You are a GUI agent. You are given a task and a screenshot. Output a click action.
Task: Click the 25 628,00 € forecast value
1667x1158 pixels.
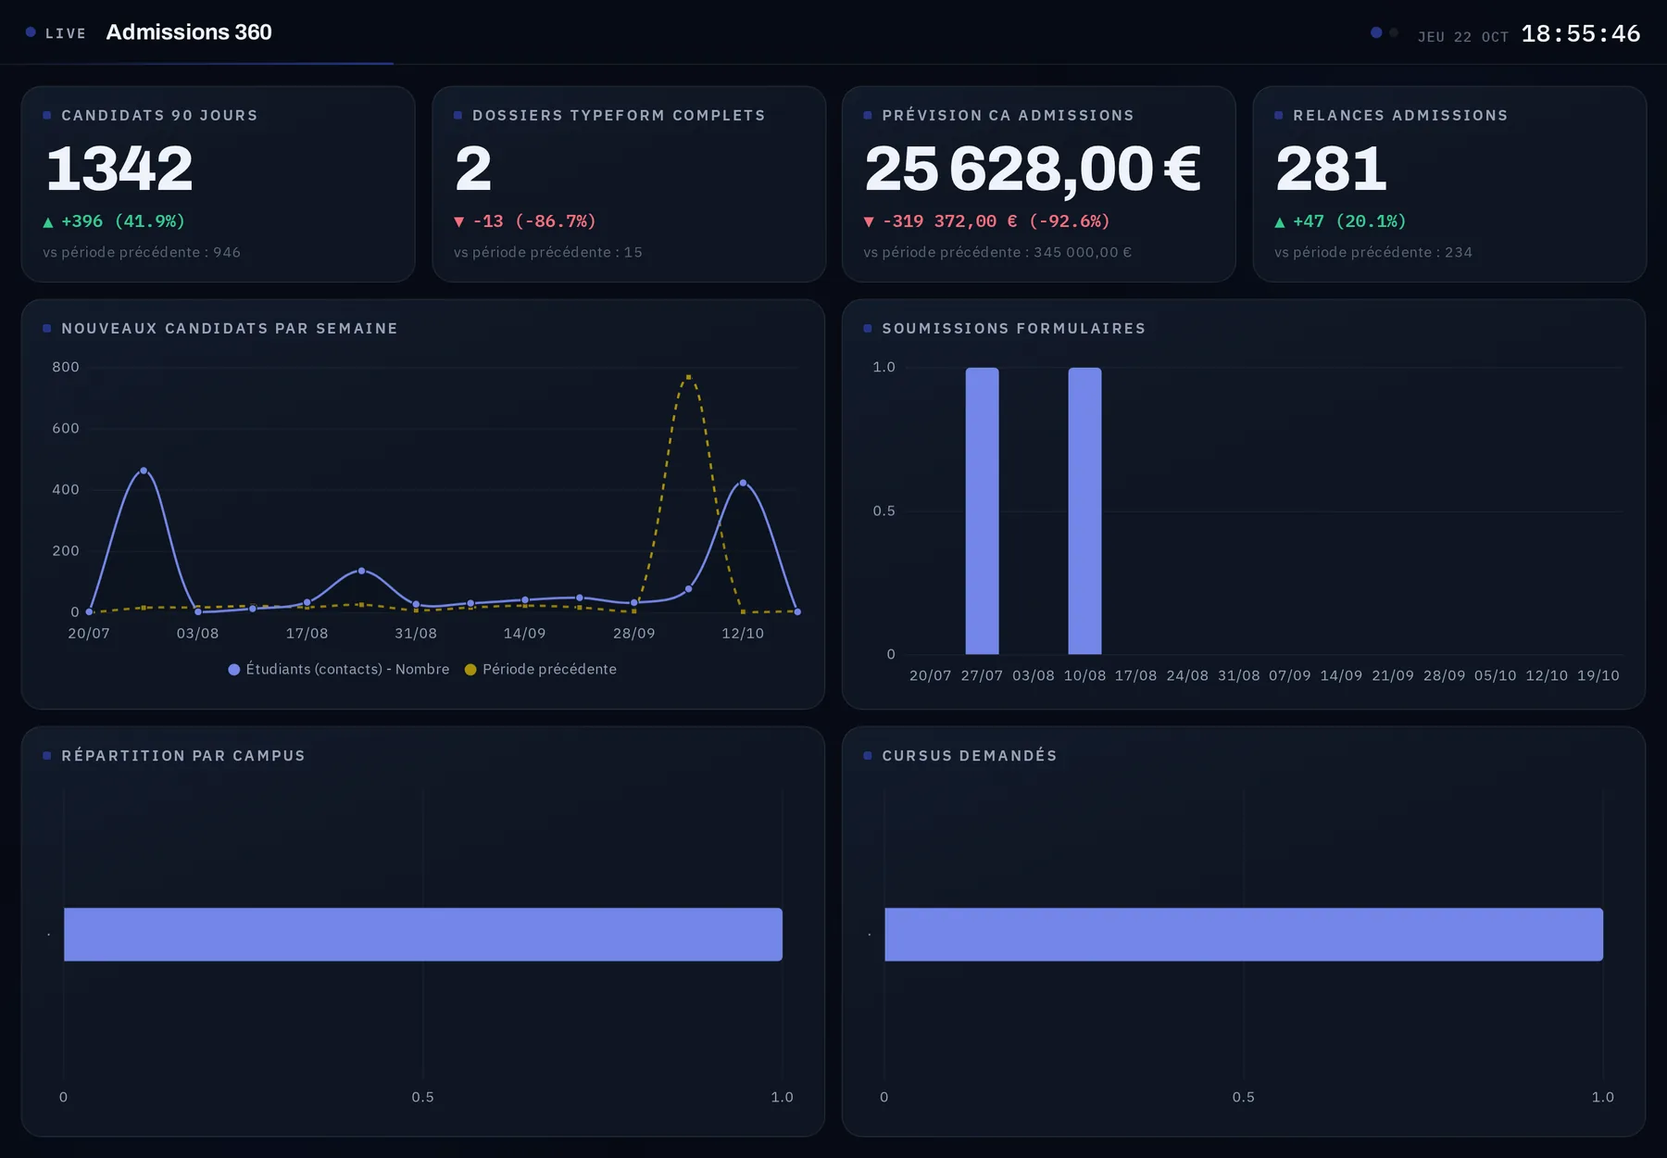coord(1033,170)
